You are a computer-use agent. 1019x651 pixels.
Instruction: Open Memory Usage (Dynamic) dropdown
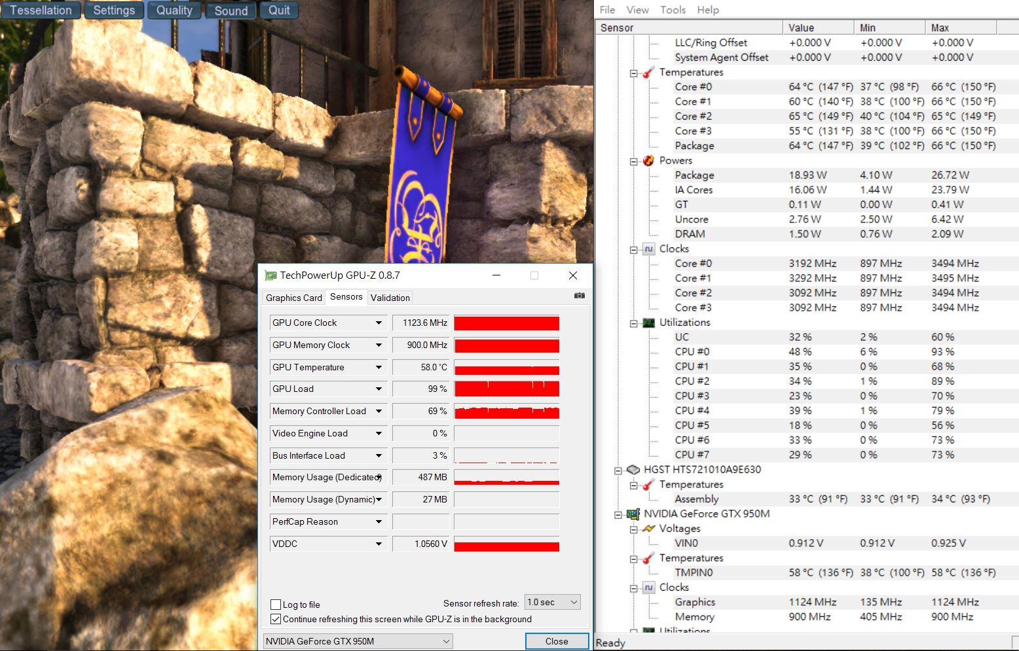(x=379, y=500)
